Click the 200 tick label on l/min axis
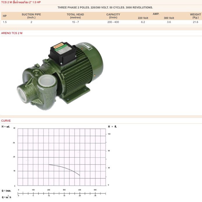The image size is (202, 202). (49, 190)
